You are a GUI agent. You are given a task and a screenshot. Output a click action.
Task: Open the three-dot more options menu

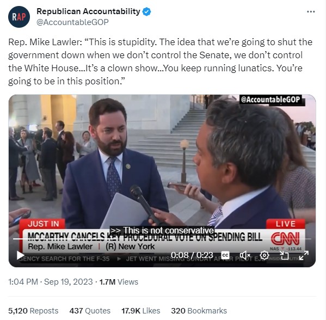(x=311, y=11)
